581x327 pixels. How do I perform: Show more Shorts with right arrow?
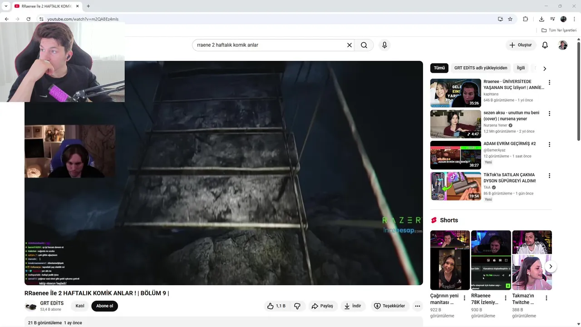(550, 267)
